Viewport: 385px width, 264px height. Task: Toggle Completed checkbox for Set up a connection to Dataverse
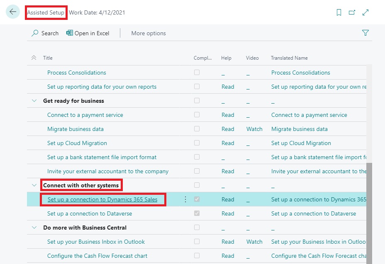(x=197, y=213)
